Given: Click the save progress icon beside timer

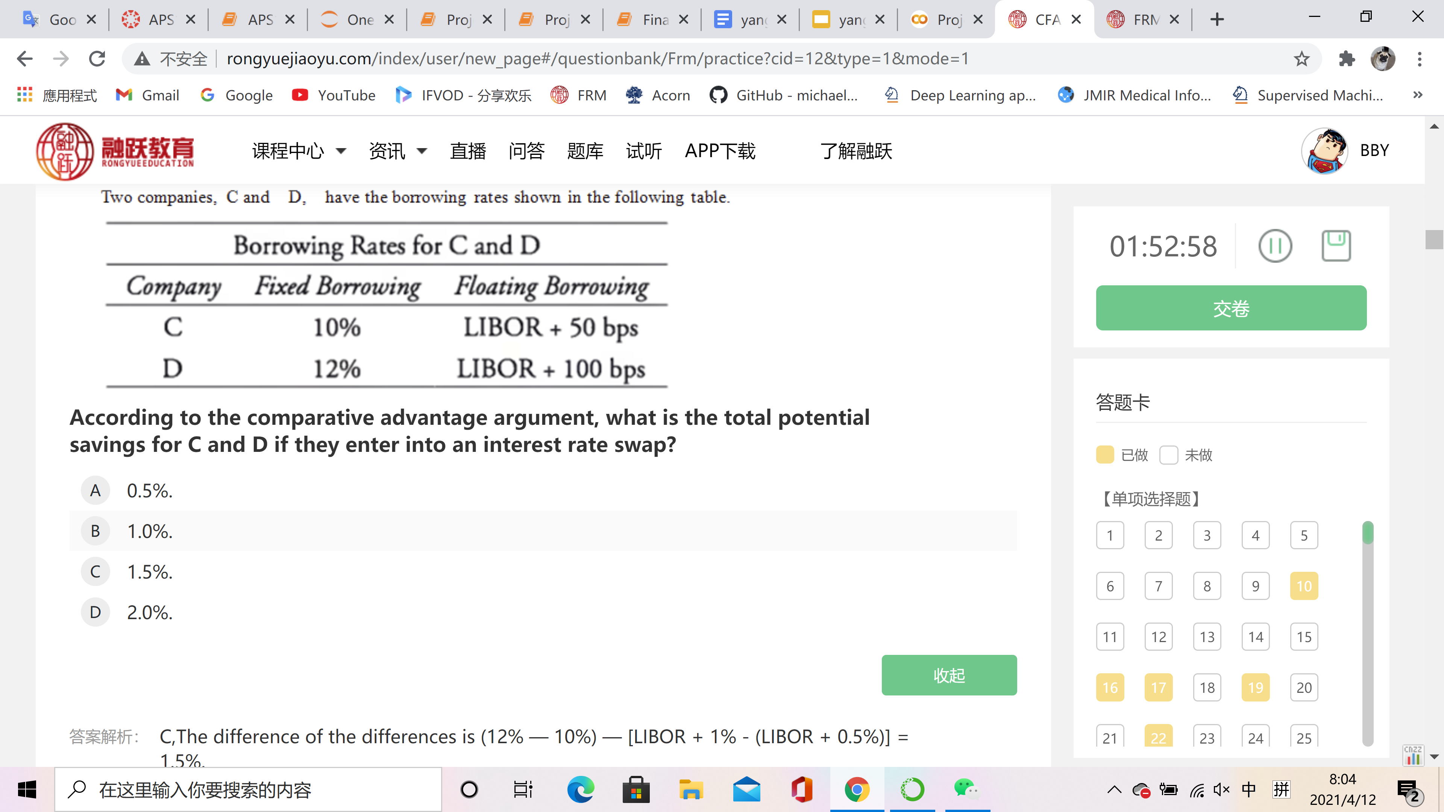Looking at the screenshot, I should [x=1336, y=246].
